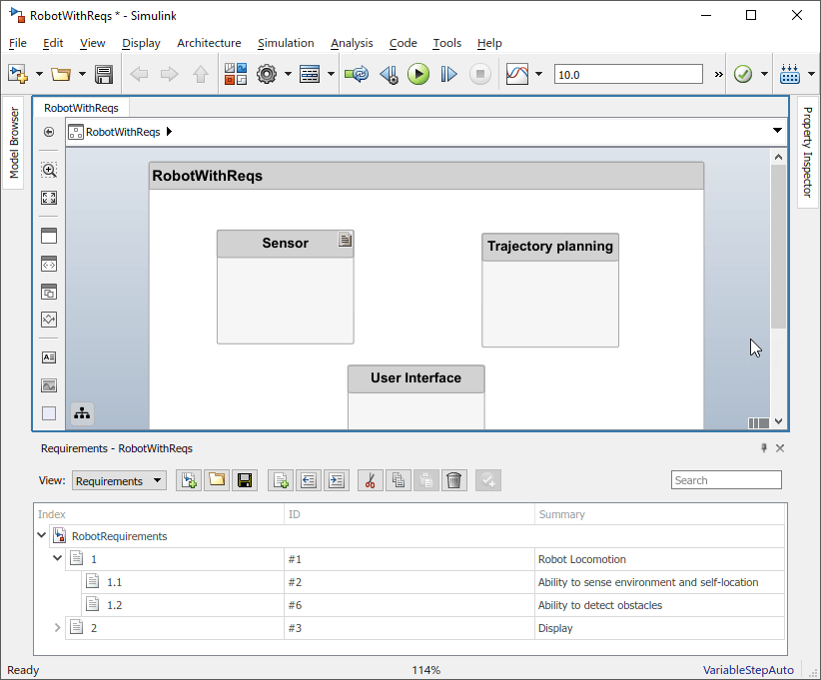
Task: Save the model using the toolbar save icon
Action: (x=103, y=73)
